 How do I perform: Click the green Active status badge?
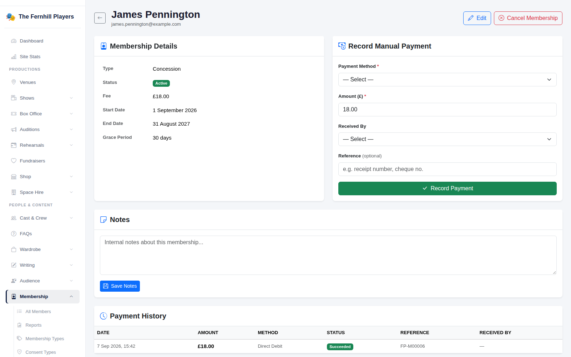click(x=161, y=83)
